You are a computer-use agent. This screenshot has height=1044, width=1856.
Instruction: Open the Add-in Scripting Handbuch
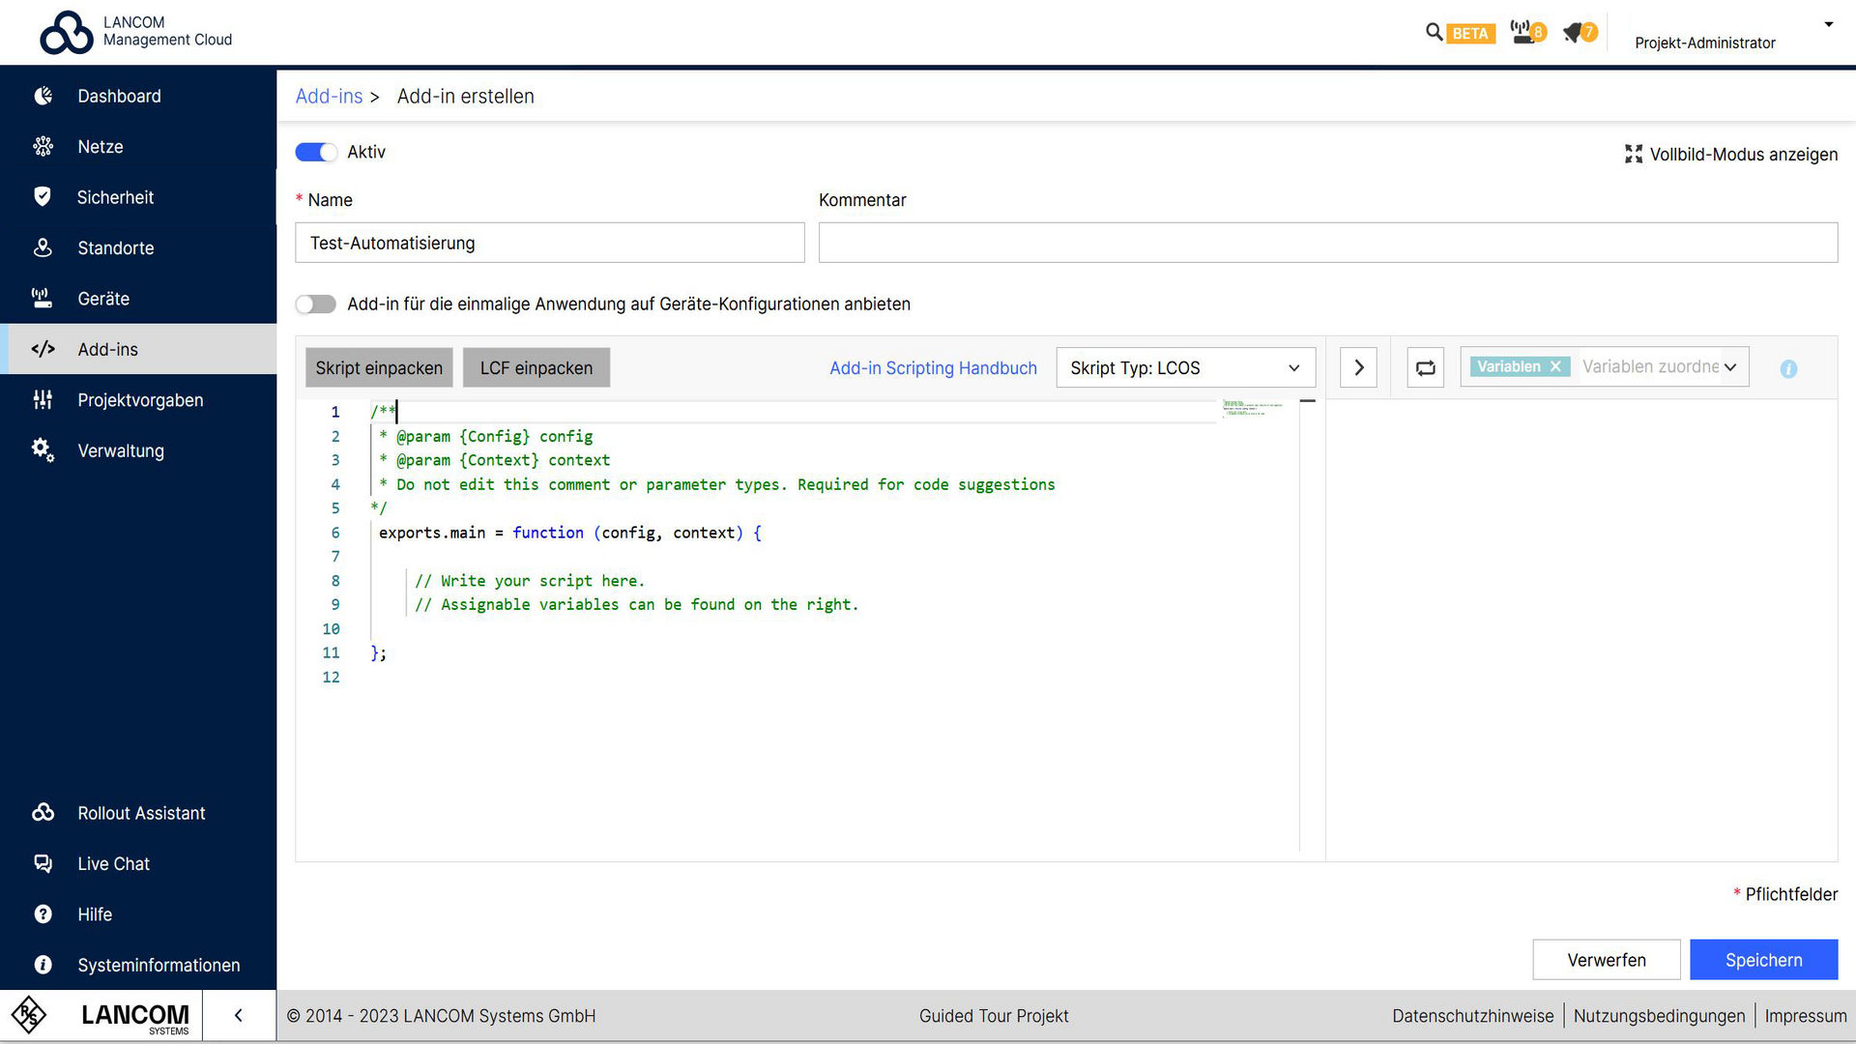point(933,367)
